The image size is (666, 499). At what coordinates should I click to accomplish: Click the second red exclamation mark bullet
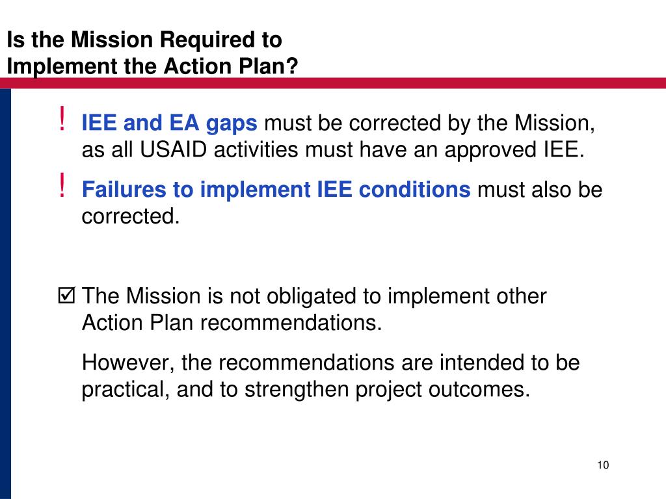click(x=62, y=185)
